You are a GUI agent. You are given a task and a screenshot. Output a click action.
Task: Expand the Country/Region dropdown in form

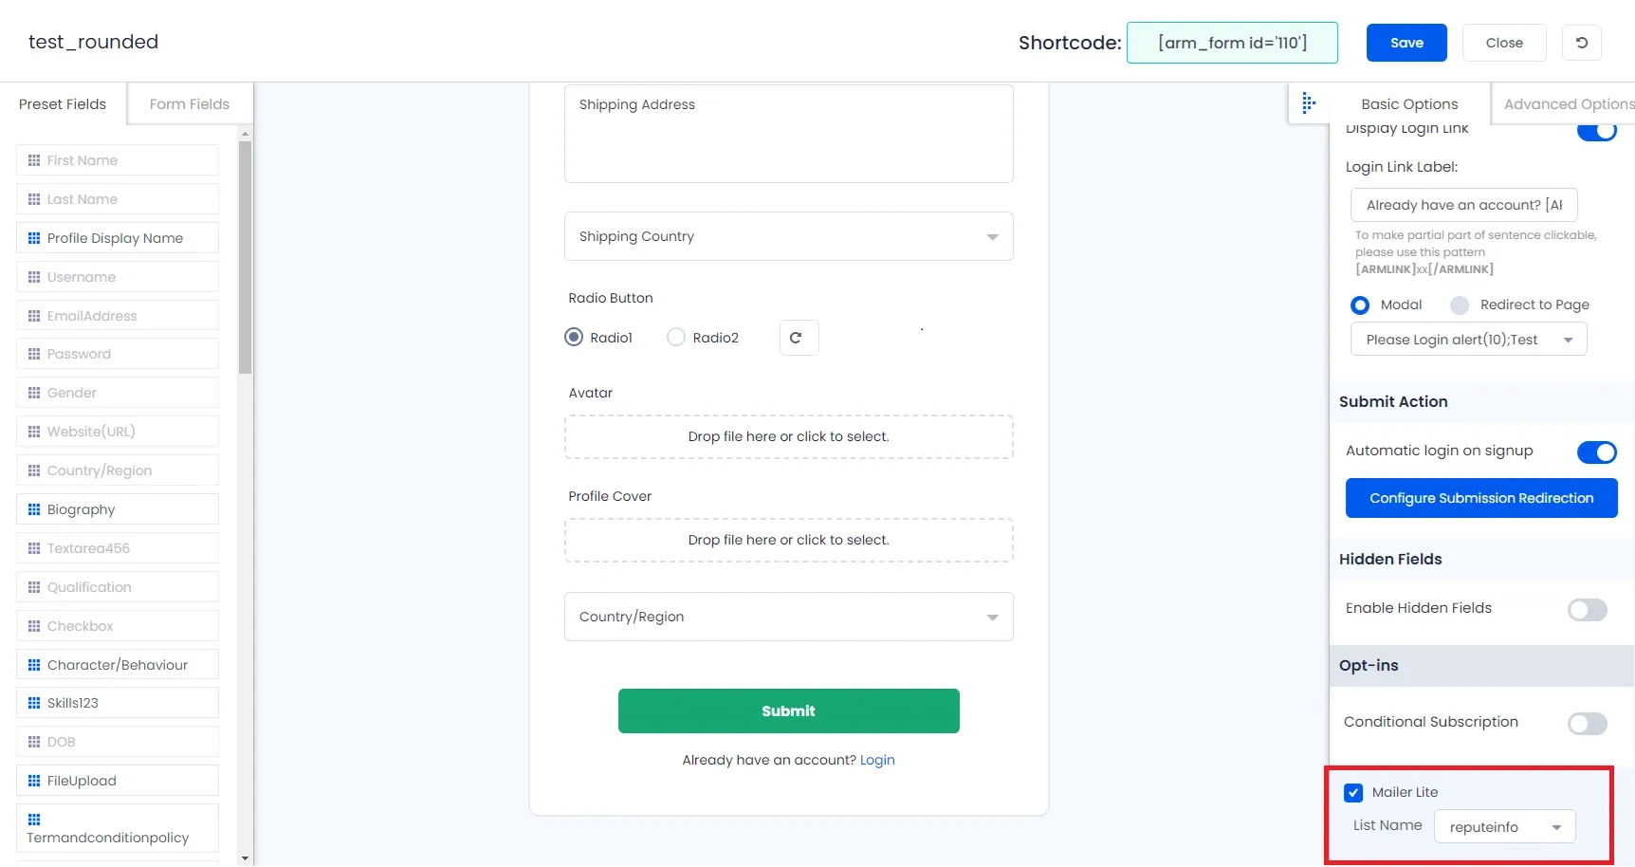point(788,617)
